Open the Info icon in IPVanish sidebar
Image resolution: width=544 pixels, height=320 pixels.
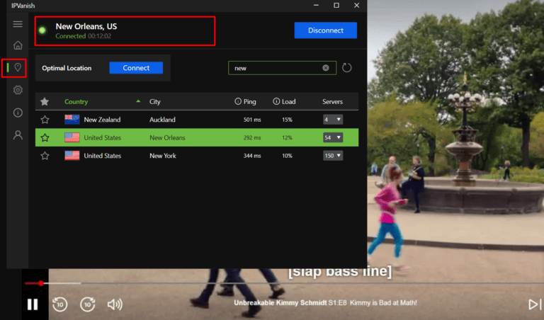18,113
